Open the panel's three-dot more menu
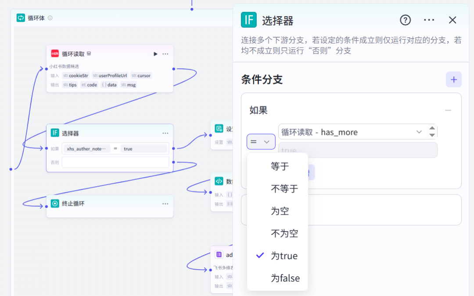474x296 pixels. 429,20
